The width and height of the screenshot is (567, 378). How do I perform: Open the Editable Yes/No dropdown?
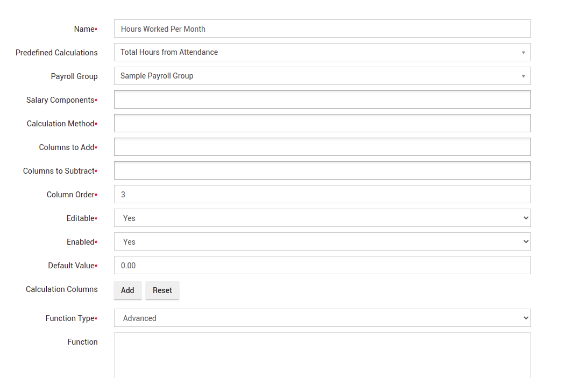(322, 218)
